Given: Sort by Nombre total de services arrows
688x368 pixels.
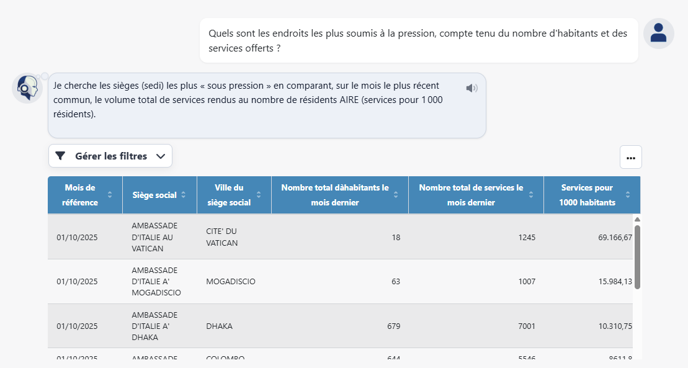Looking at the screenshot, I should [531, 195].
